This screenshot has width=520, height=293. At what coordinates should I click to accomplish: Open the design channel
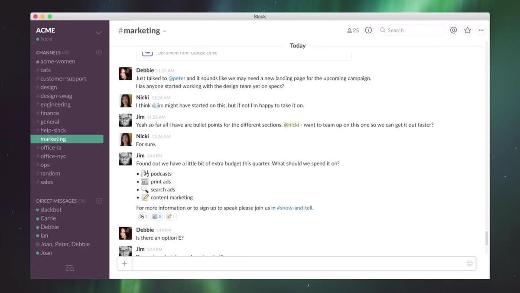pyautogui.click(x=49, y=88)
